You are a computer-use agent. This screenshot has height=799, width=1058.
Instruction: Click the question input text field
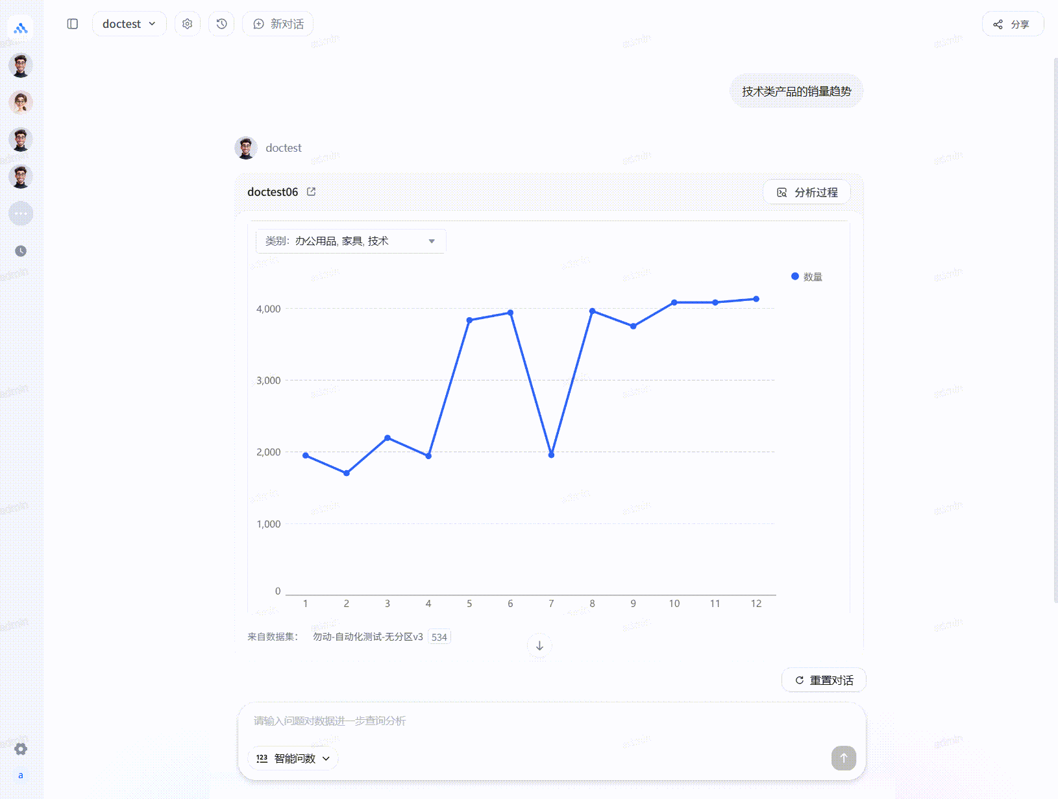pyautogui.click(x=552, y=721)
